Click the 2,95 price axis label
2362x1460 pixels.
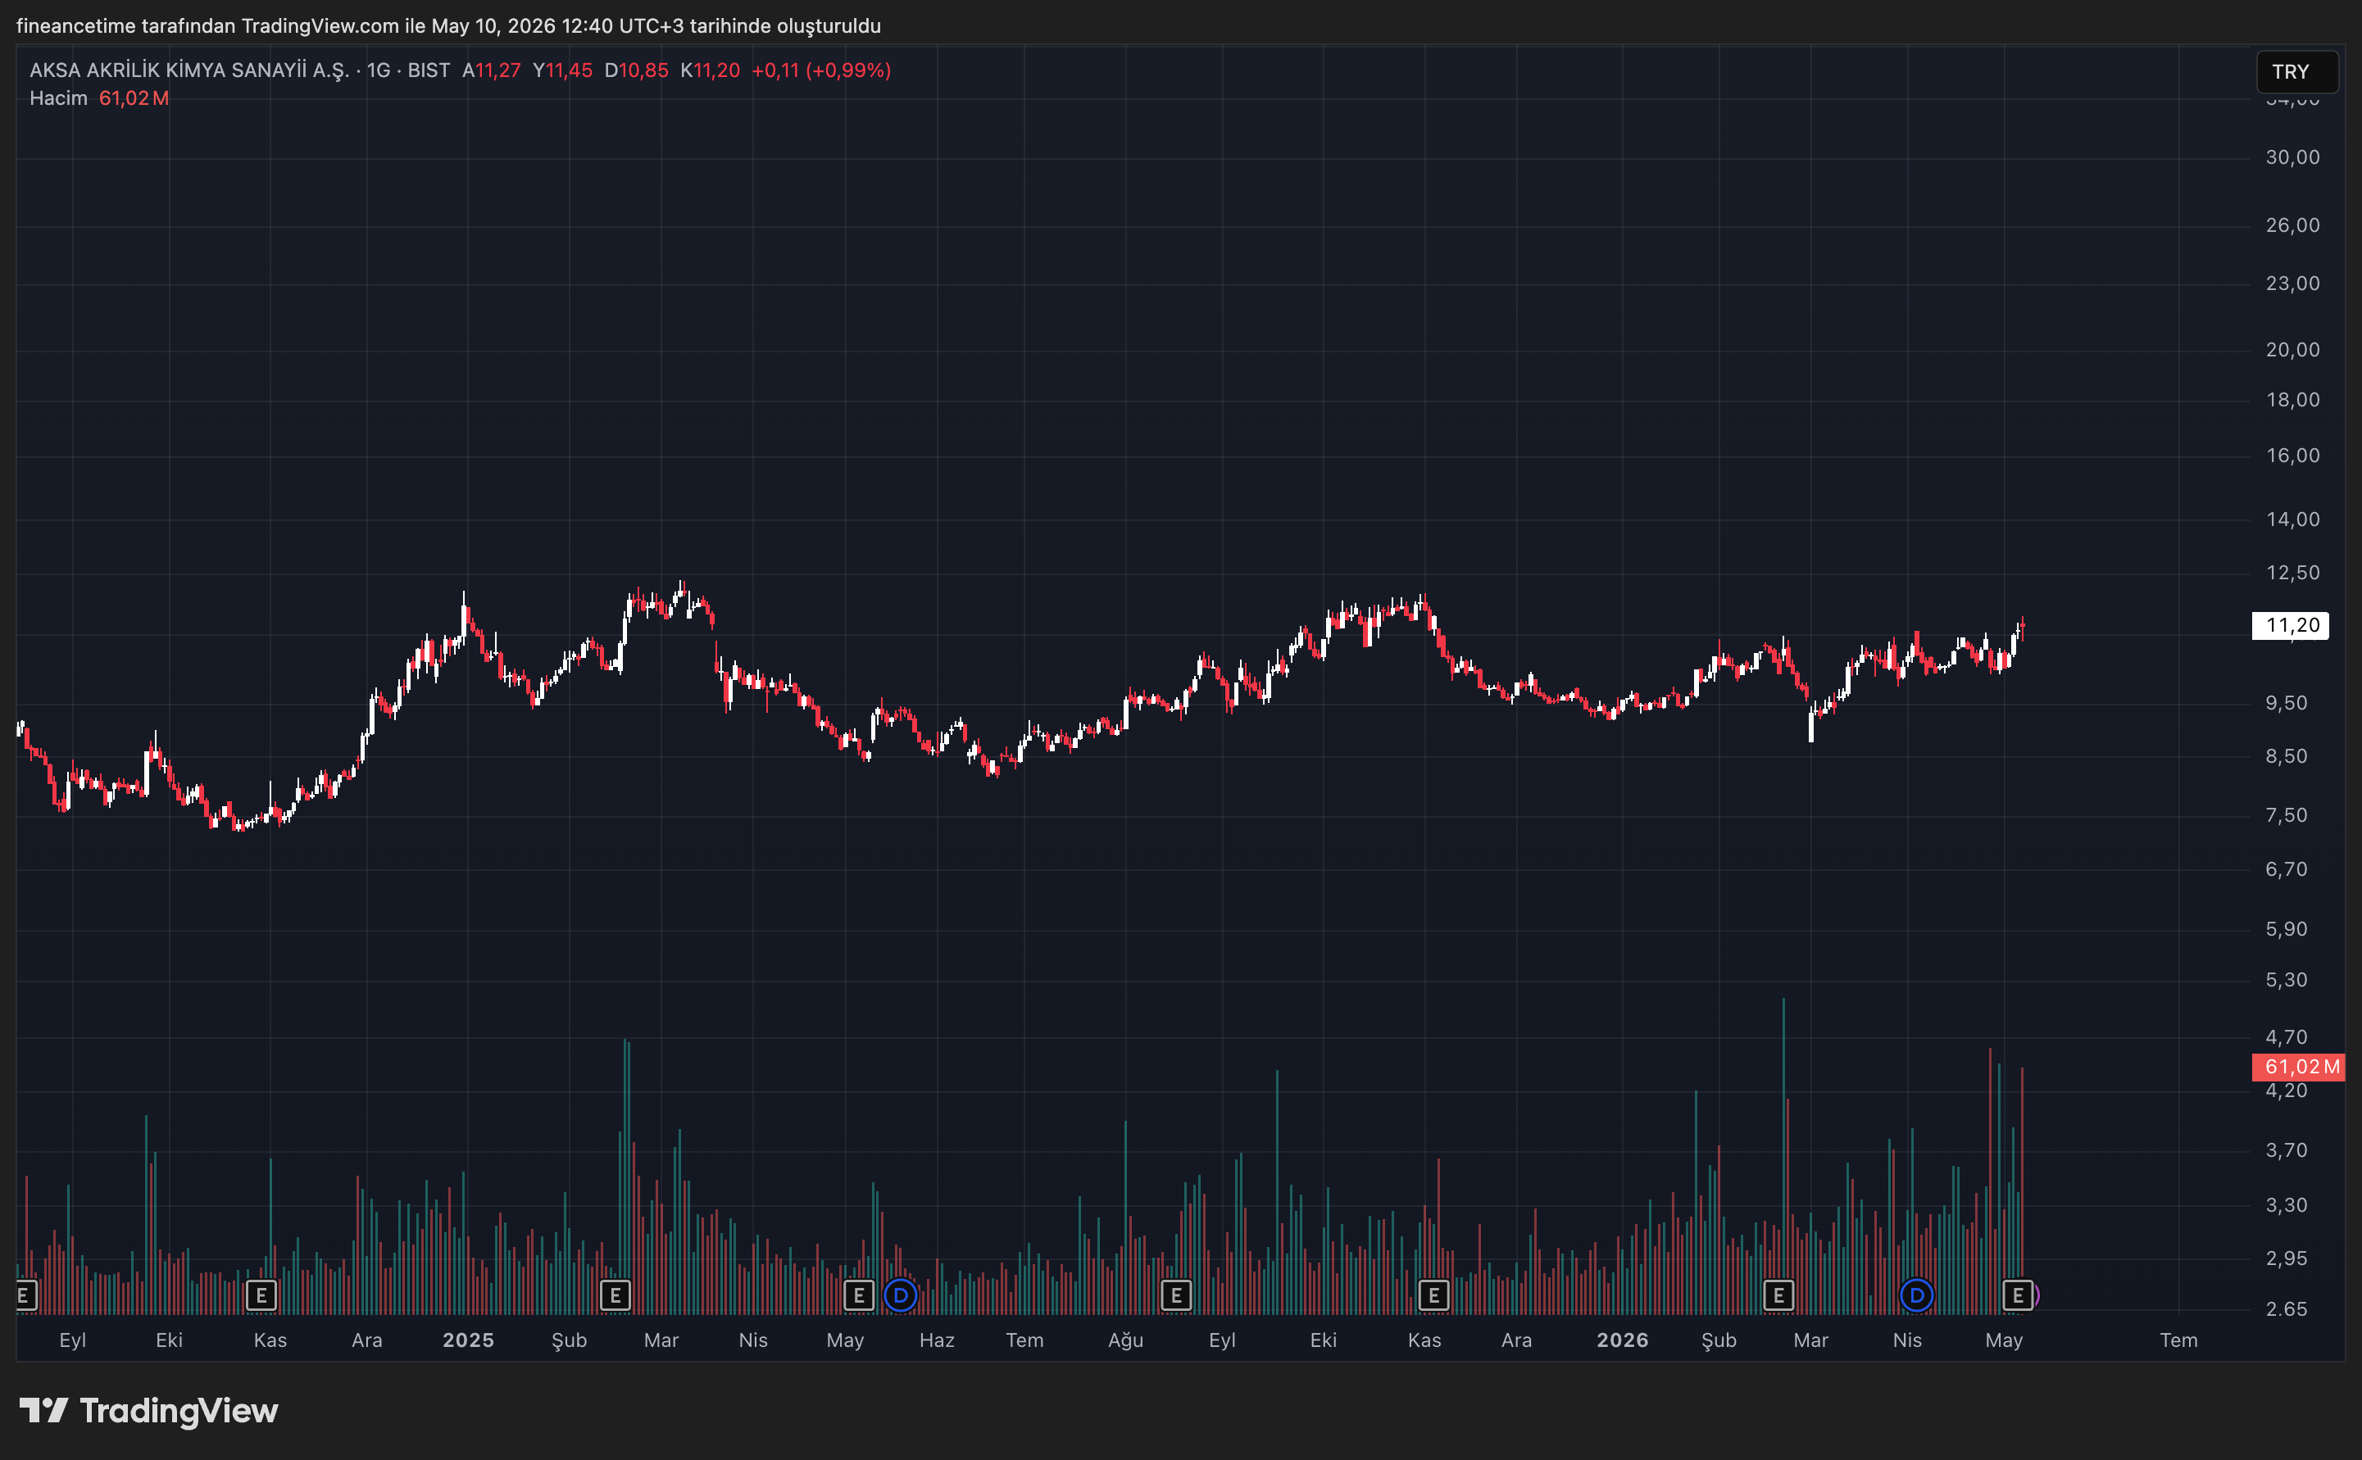click(2286, 1258)
